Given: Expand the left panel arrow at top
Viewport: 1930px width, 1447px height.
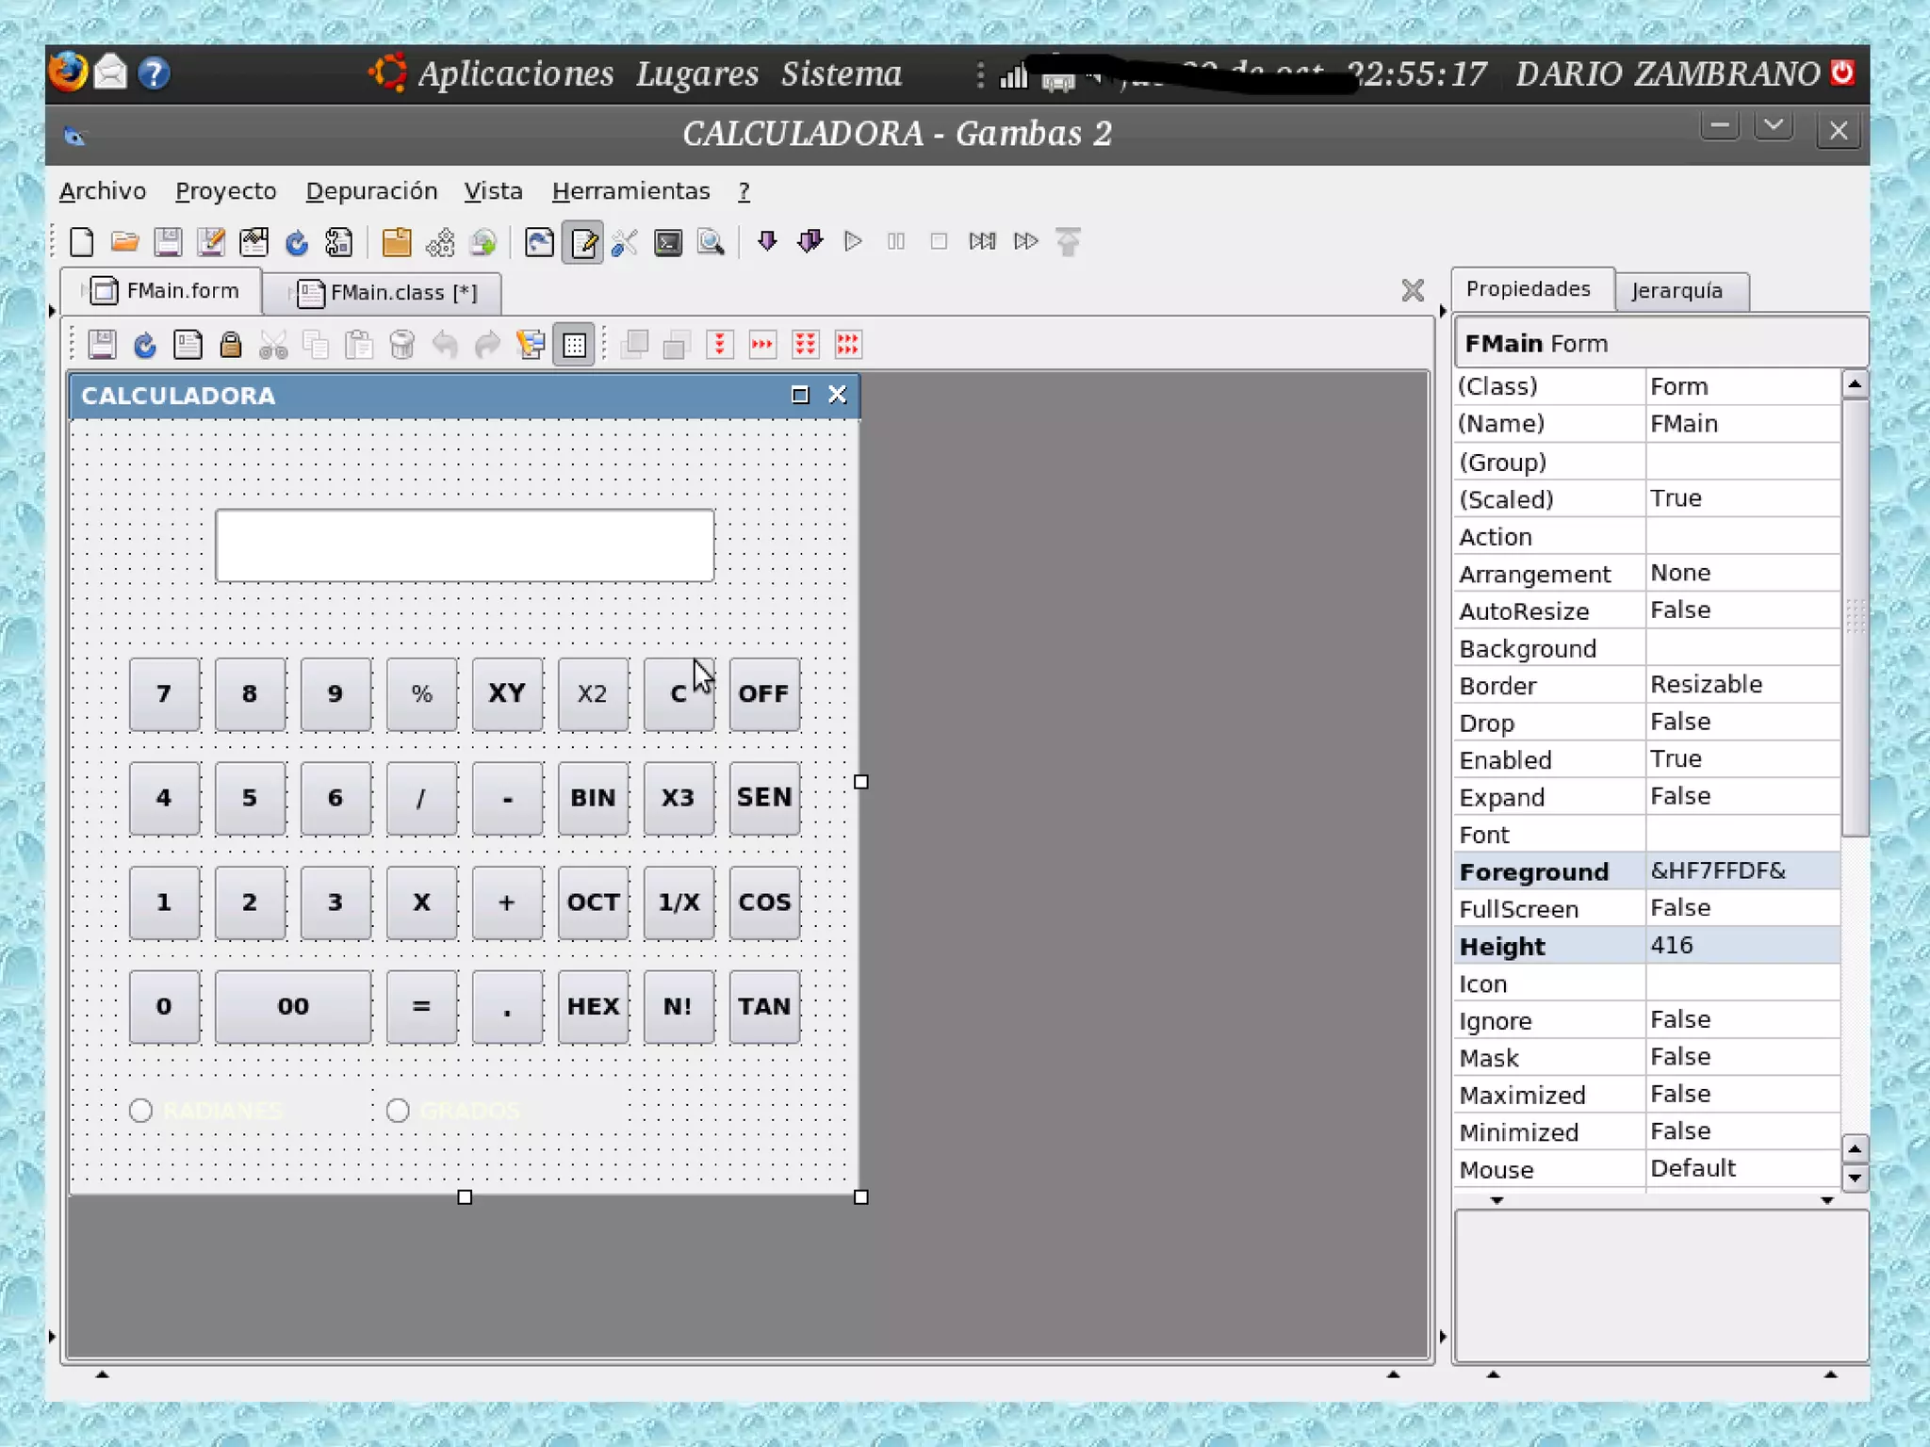Looking at the screenshot, I should pos(52,310).
